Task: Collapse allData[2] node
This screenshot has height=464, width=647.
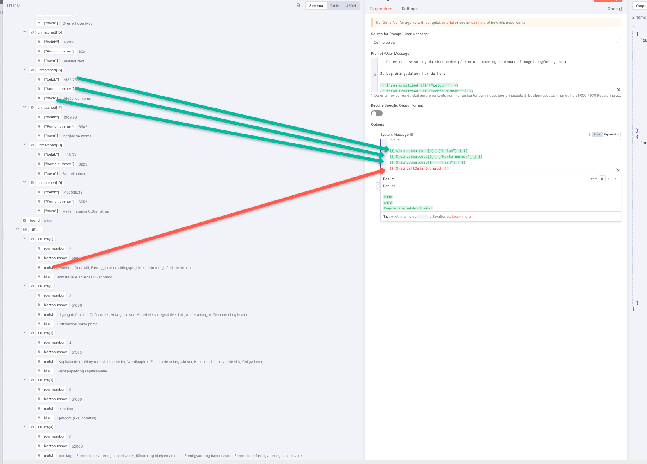Action: [x=25, y=333]
